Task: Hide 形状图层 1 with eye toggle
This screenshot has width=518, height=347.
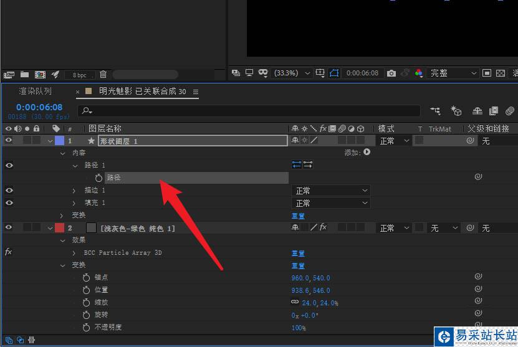Action: click(9, 140)
